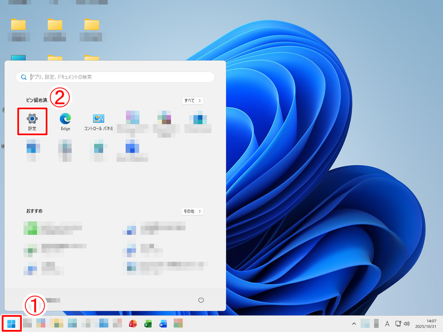
Task: Open the second desktop folder in top row
Action: [55, 25]
